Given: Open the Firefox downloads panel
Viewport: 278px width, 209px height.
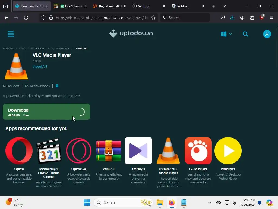Looking at the screenshot, I should click(x=232, y=18).
